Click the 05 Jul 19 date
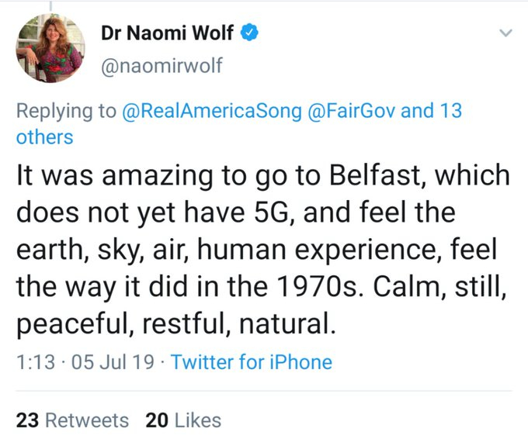This screenshot has width=528, height=442. [x=114, y=362]
